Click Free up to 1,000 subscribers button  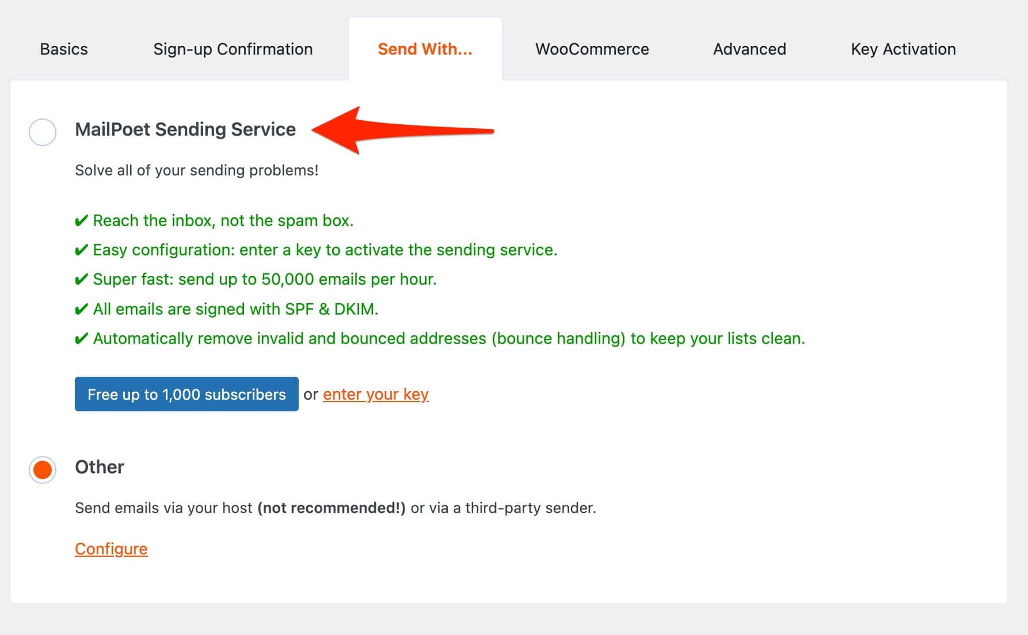[186, 394]
